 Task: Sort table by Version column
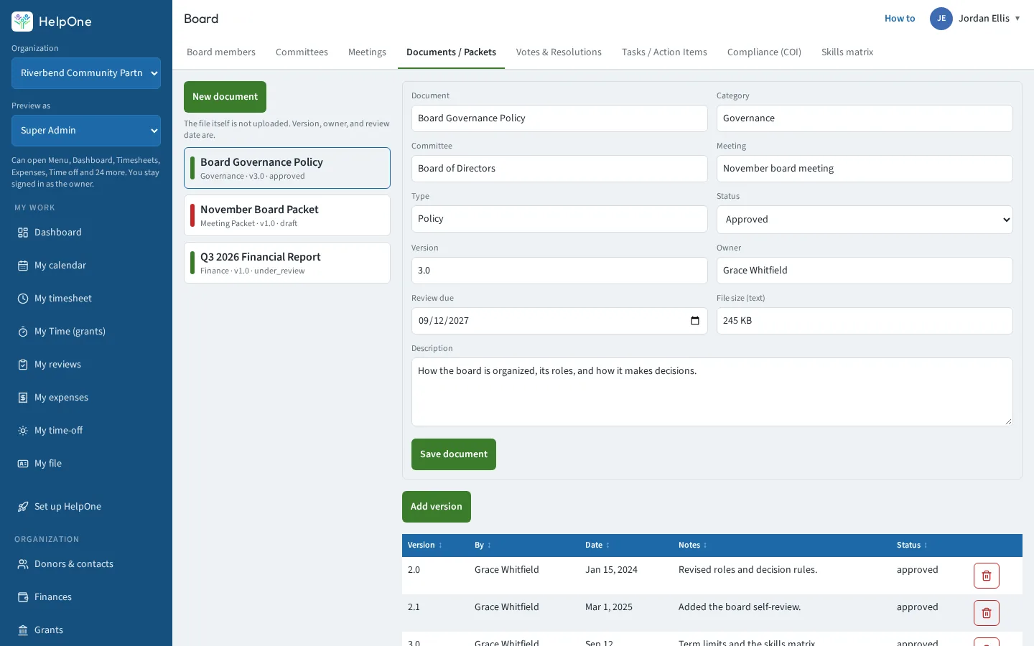425,546
